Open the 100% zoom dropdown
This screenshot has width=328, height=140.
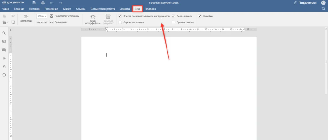click(42, 16)
